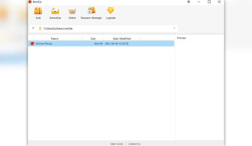Sort files by Name column

pyautogui.click(x=55, y=39)
